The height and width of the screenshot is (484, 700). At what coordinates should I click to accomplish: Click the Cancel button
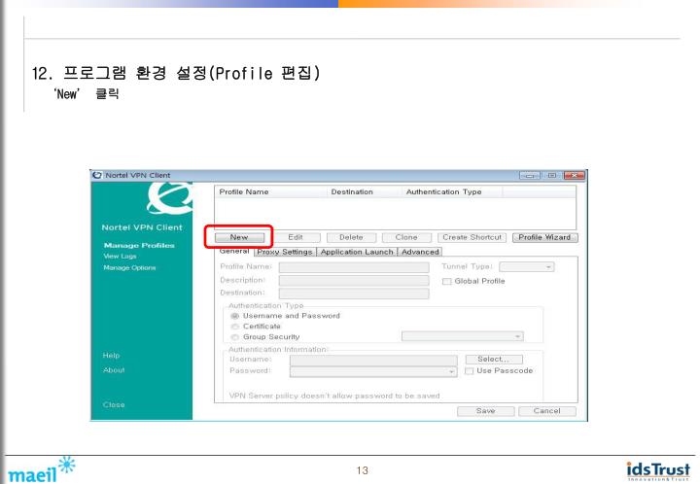point(546,411)
